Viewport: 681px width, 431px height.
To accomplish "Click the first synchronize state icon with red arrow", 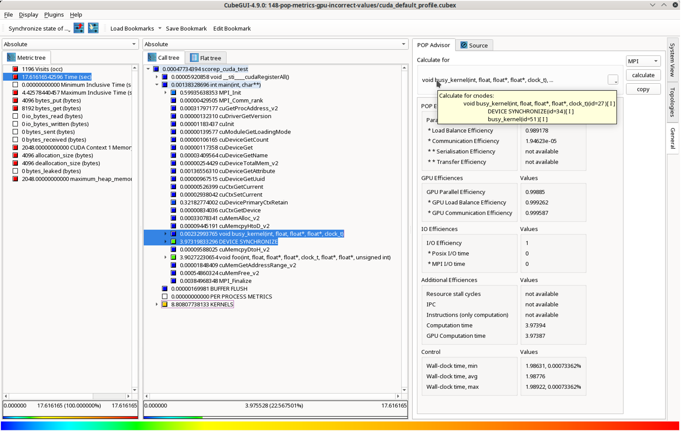I will pos(79,28).
